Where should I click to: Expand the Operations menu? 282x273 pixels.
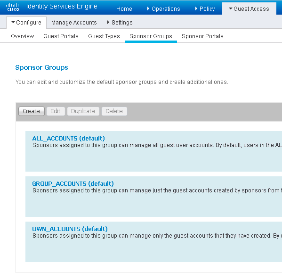pyautogui.click(x=163, y=9)
